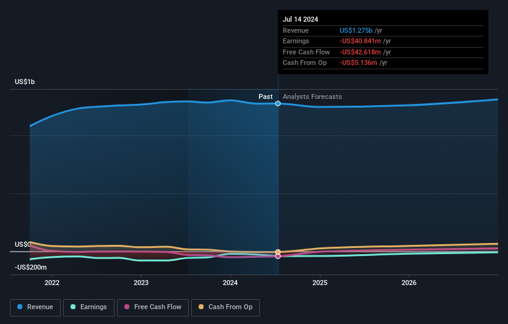Select the orange Cash From Op data point

(278, 252)
